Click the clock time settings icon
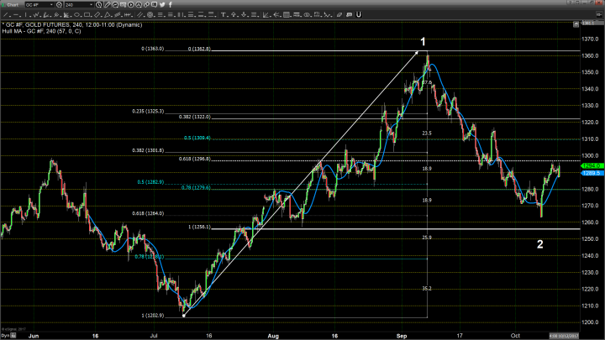 coord(98,4)
